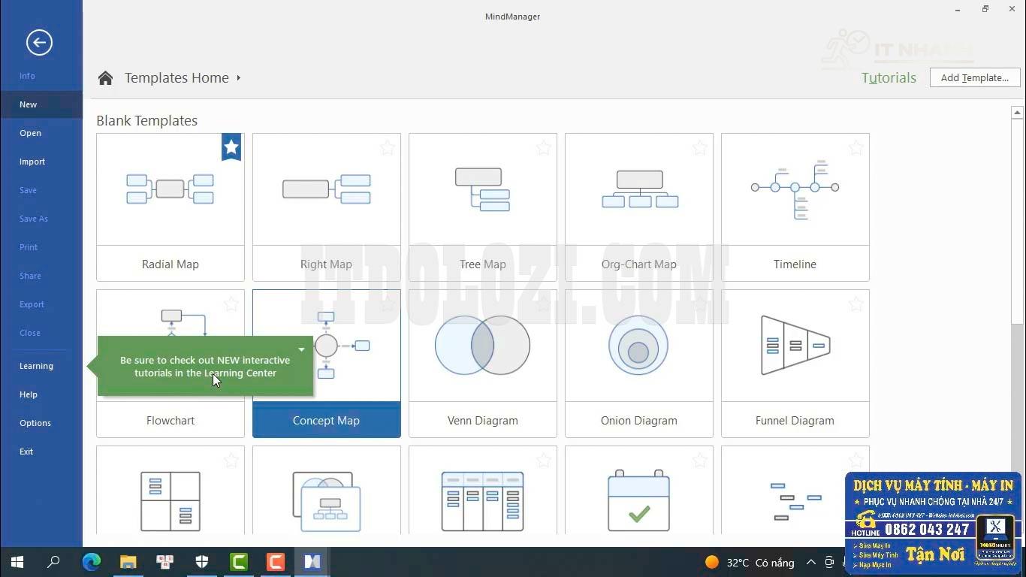The height and width of the screenshot is (577, 1026).
Task: Click the back arrow circle icon
Action: coord(39,43)
